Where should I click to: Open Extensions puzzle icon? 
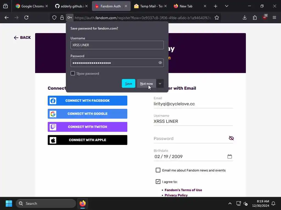tap(255, 17)
